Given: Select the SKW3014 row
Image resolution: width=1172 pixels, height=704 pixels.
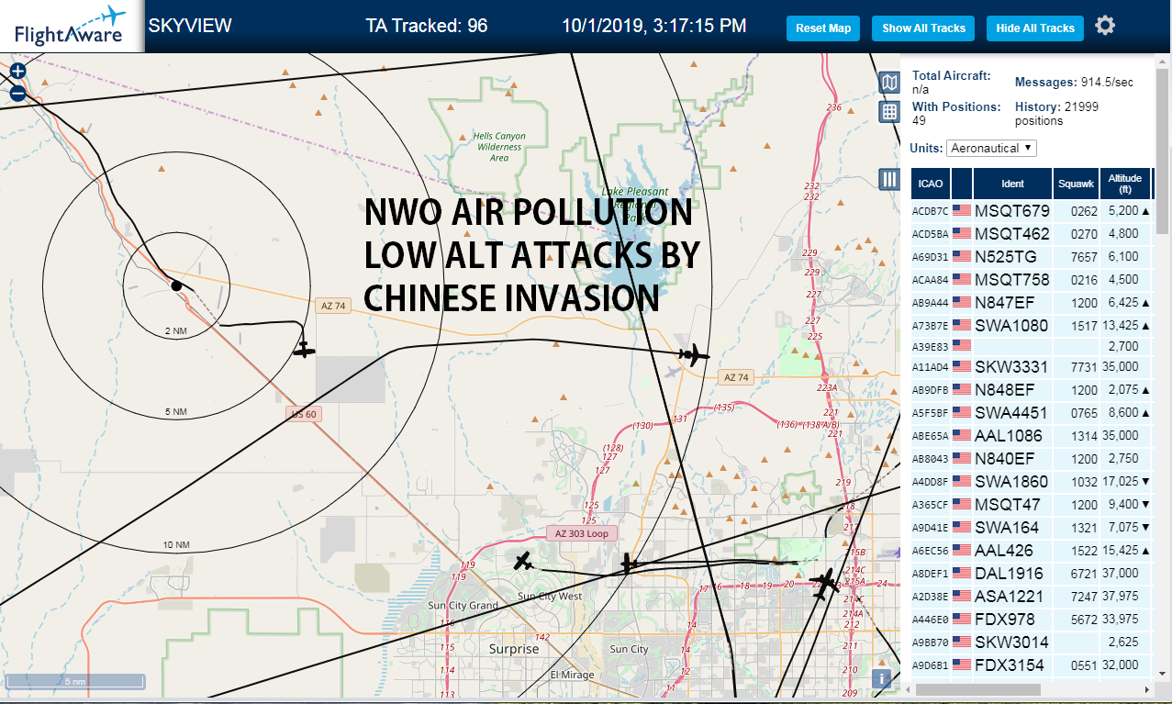Looking at the screenshot, I should [x=1031, y=642].
